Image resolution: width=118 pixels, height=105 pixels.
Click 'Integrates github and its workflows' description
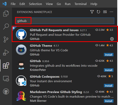64,66
